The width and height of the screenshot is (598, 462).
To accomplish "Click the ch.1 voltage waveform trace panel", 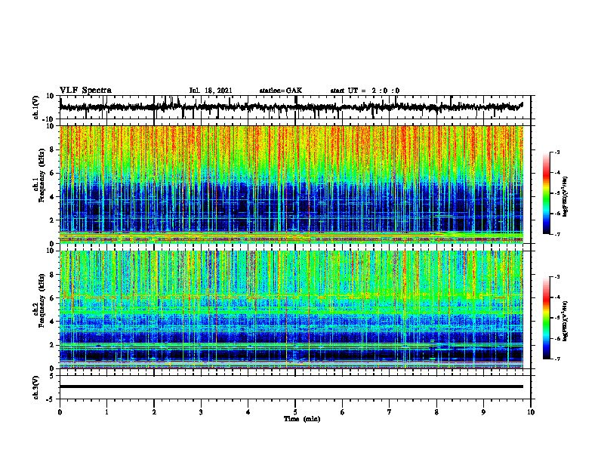I will point(295,107).
